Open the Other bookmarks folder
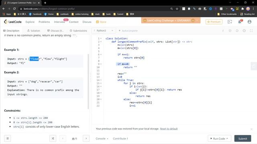The width and height of the screenshot is (257, 144). click(227, 14)
